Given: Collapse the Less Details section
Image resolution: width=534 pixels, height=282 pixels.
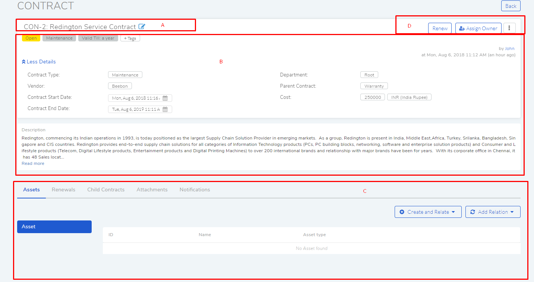Looking at the screenshot, I should pyautogui.click(x=39, y=62).
